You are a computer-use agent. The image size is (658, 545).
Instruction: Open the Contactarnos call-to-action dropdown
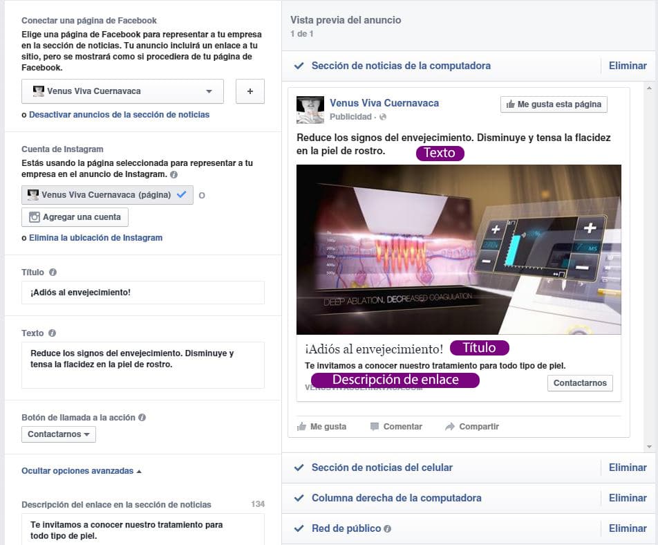point(59,434)
